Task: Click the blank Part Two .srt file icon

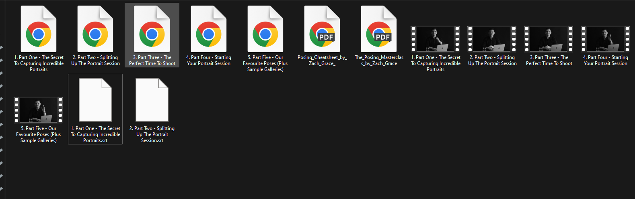Action: [152, 100]
